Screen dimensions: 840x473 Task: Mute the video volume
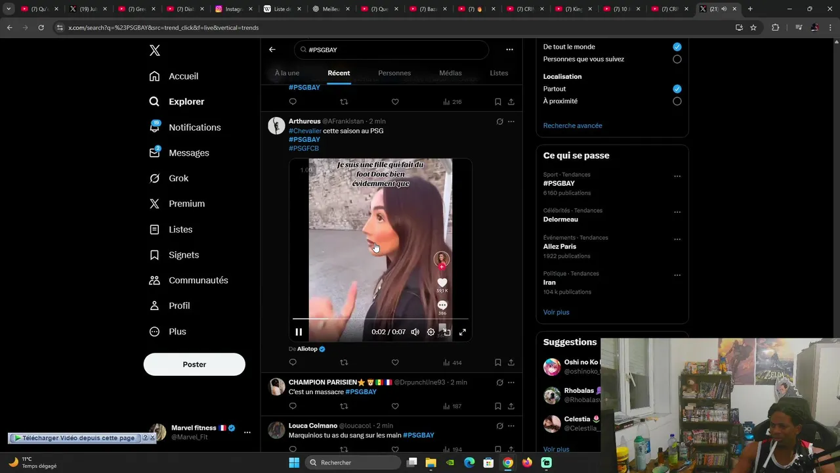click(415, 332)
